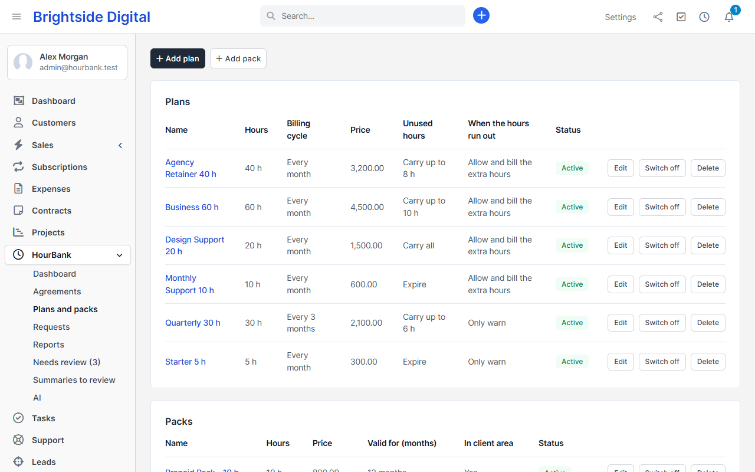Click the Subscriptions repeat icon

18,167
